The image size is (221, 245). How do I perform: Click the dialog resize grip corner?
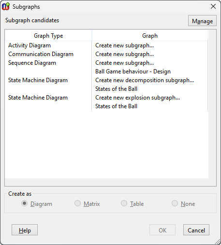click(218, 242)
